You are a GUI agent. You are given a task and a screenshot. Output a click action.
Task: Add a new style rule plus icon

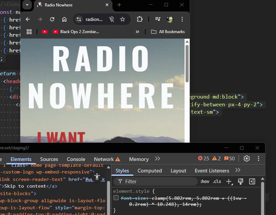pyautogui.click(x=229, y=182)
